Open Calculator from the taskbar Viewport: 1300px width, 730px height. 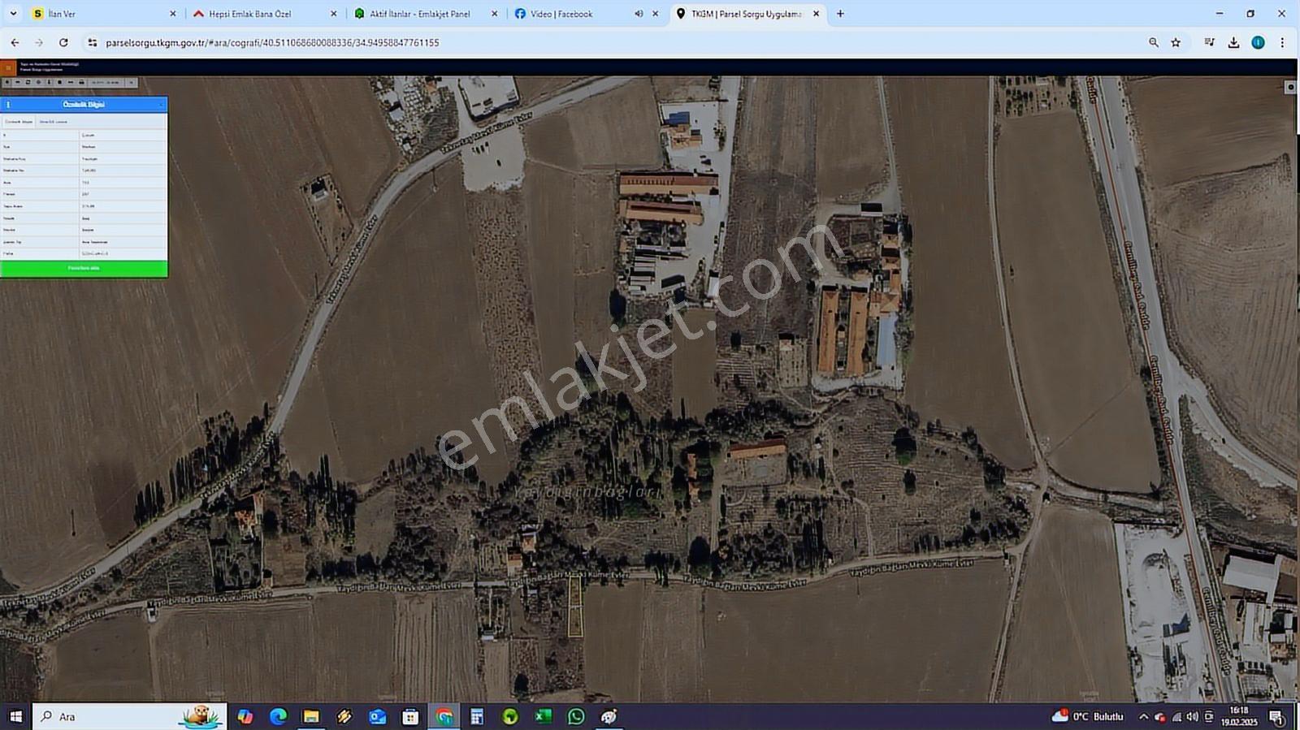[x=477, y=716]
